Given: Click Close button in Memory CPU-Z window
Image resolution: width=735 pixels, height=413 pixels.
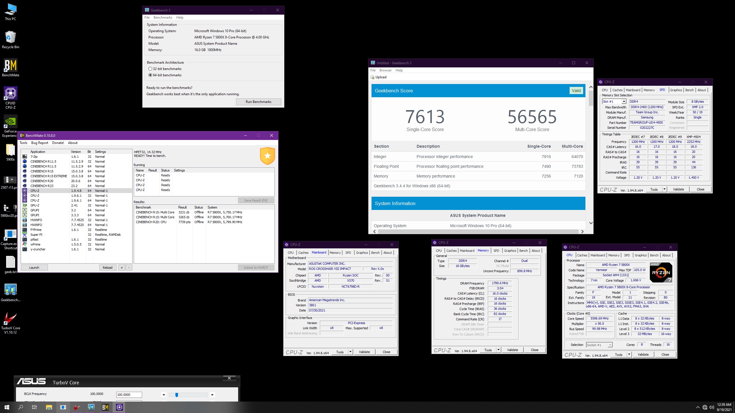Looking at the screenshot, I should 535,350.
